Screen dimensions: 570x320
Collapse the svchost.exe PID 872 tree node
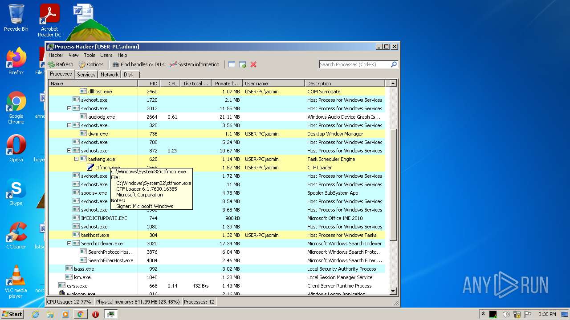pyautogui.click(x=69, y=150)
